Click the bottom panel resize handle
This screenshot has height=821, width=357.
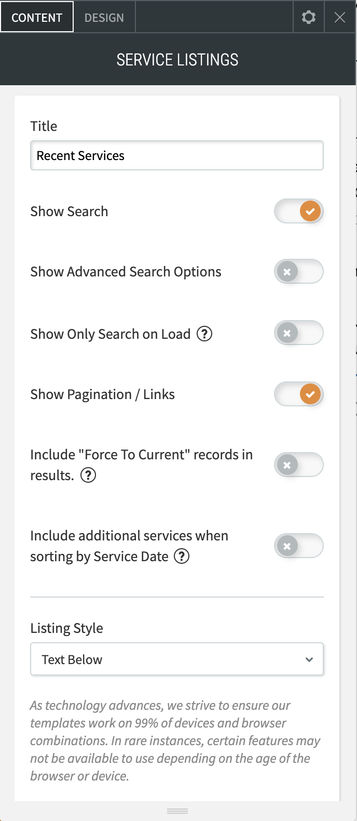point(177,811)
